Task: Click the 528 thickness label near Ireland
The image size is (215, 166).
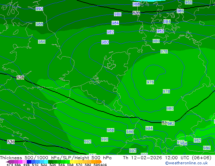Action: pyautogui.click(x=20, y=78)
